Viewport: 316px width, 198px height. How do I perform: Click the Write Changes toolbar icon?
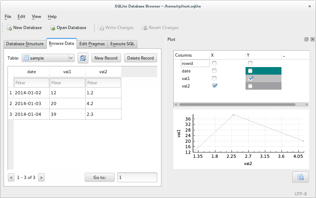101,28
